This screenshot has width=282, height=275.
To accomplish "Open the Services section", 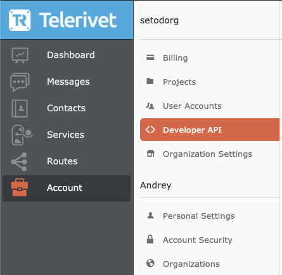I will 65,135.
